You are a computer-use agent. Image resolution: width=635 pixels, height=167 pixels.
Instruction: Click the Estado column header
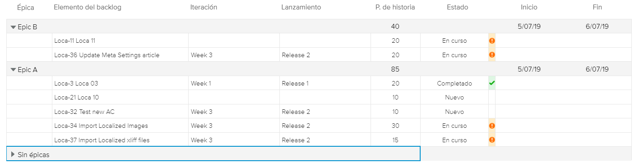pyautogui.click(x=457, y=7)
